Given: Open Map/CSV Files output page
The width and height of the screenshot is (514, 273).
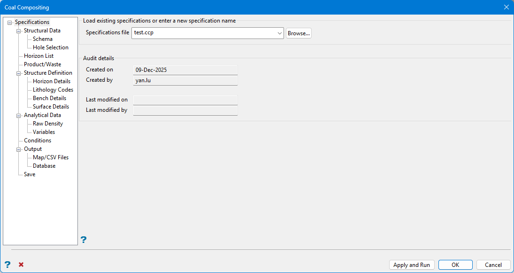Looking at the screenshot, I should pyautogui.click(x=50, y=157).
